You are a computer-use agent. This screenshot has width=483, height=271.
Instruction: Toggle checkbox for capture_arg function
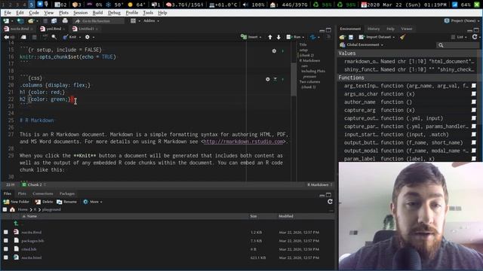coord(473,110)
